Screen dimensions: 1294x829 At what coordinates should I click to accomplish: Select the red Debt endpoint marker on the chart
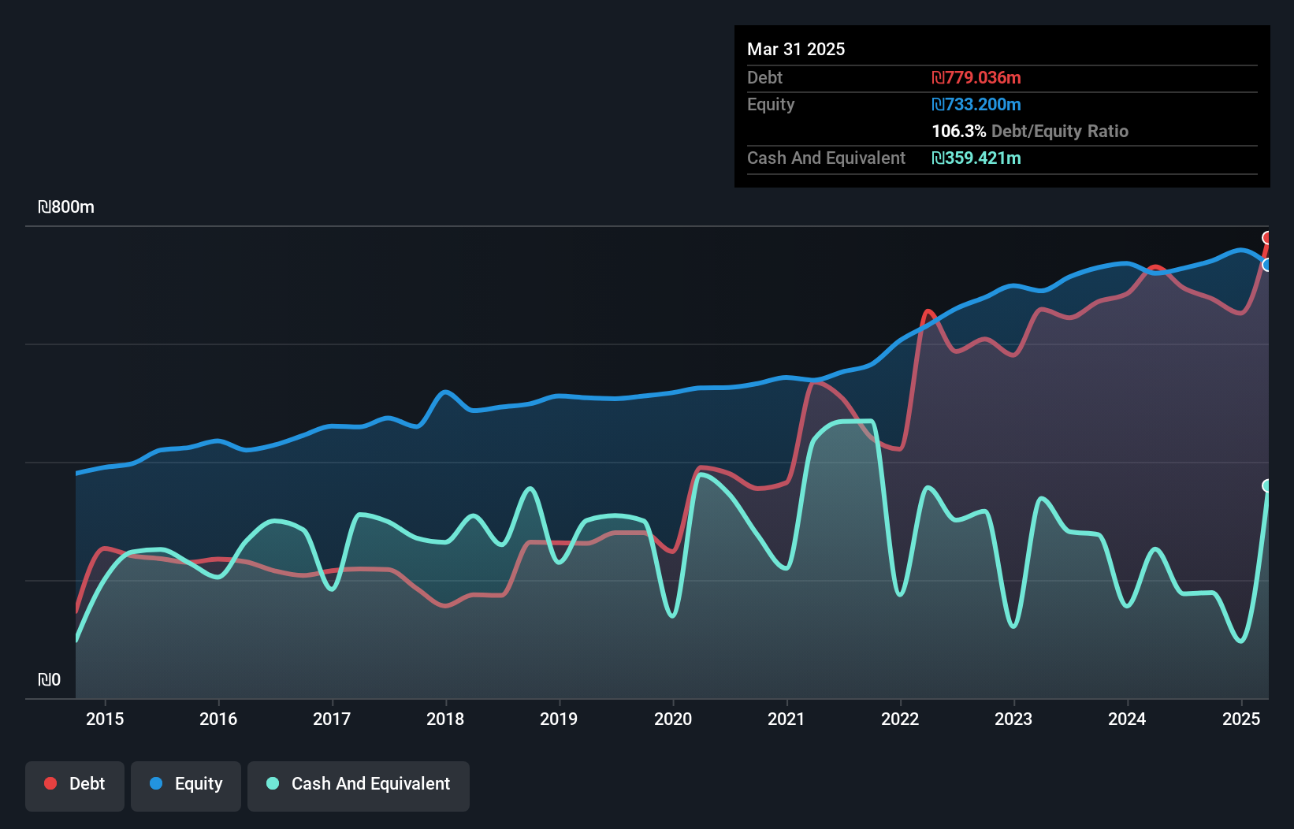coord(1268,237)
